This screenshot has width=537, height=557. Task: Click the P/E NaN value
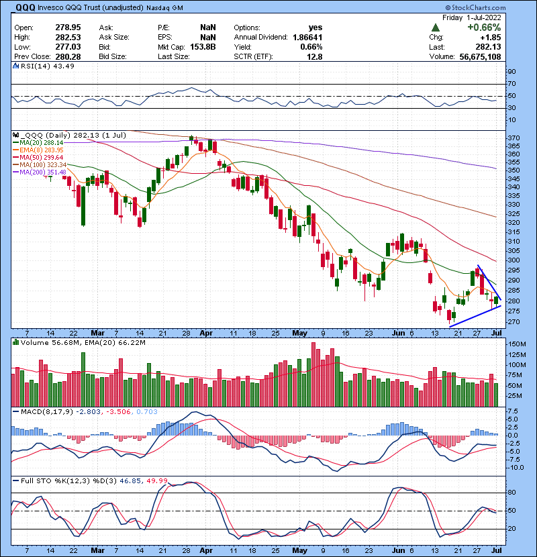208,28
